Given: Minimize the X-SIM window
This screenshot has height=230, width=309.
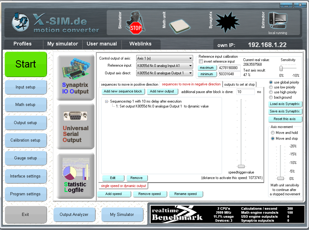Looking at the screenshot, I should (286, 5).
